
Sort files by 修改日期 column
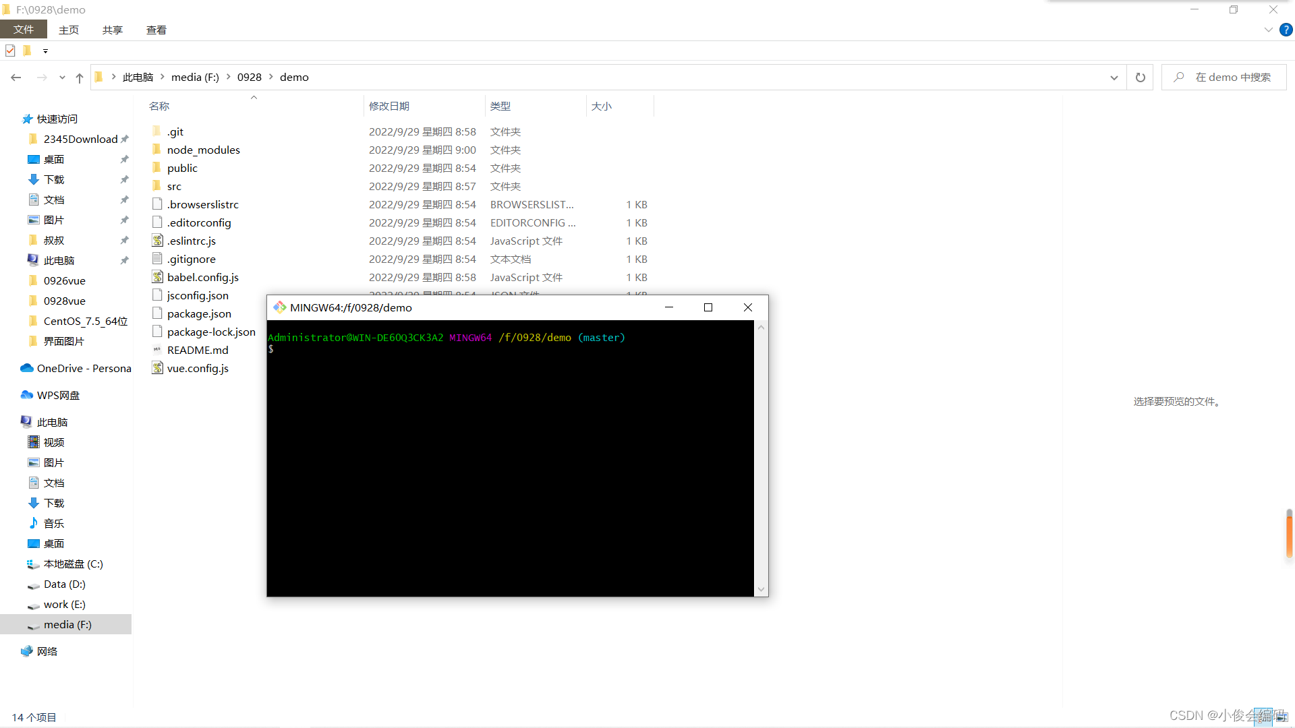[x=389, y=106]
